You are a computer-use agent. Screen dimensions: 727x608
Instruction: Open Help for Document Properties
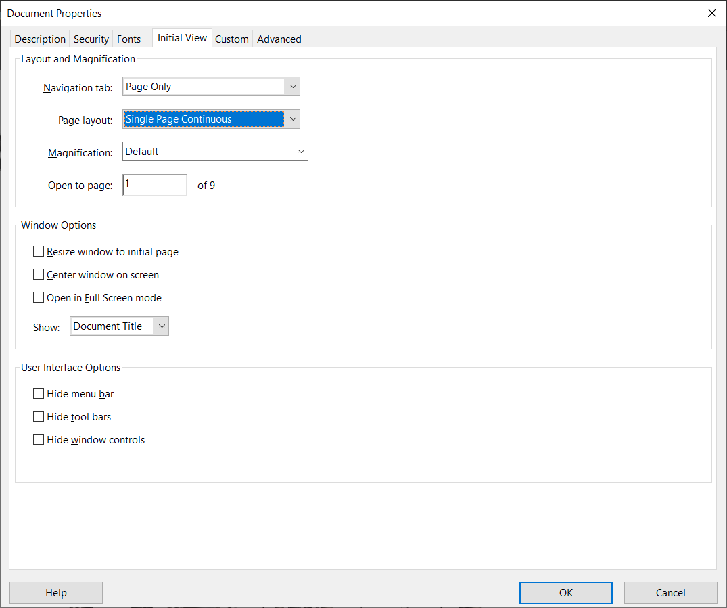pos(56,592)
